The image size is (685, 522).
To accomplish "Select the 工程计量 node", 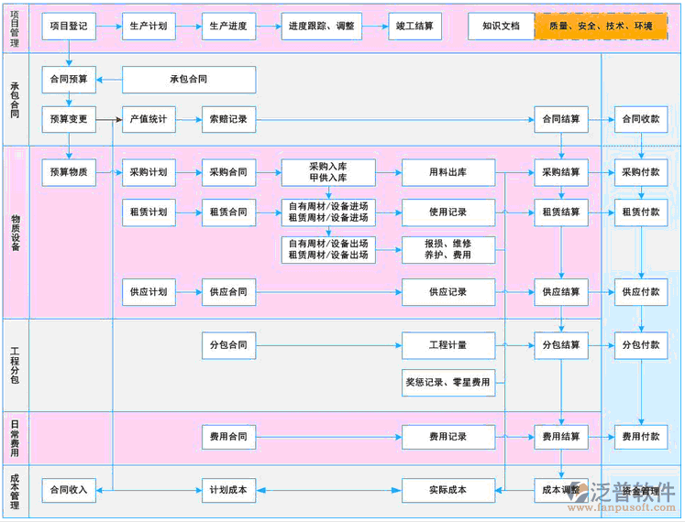I will point(447,345).
